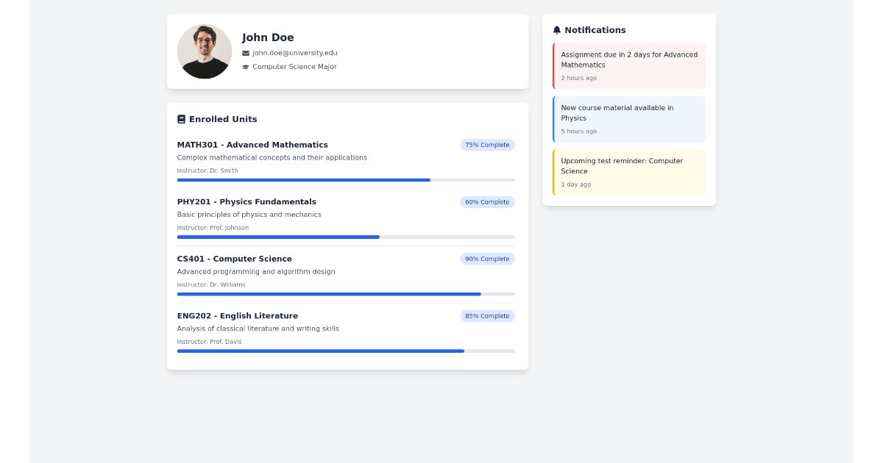Click the envelope icon before the email address

click(x=246, y=52)
